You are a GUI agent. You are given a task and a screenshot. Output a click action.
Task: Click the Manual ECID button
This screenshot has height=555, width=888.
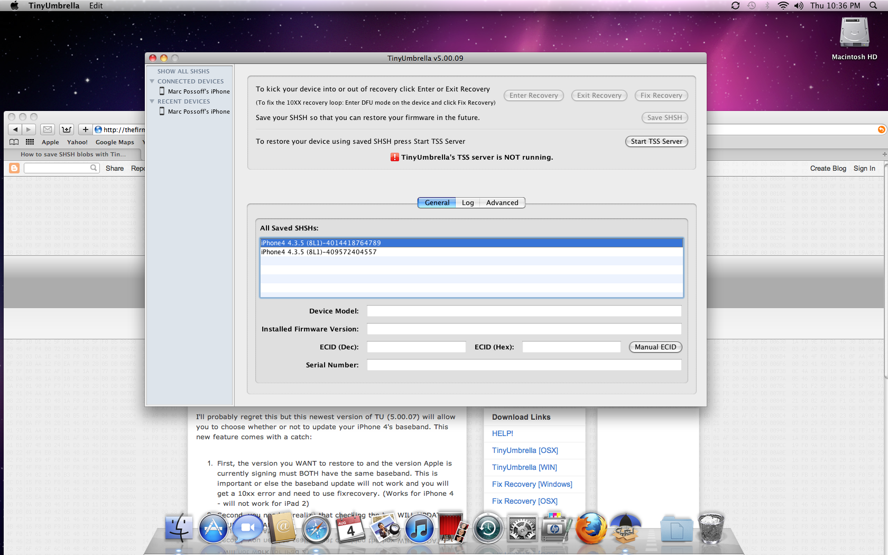click(655, 347)
